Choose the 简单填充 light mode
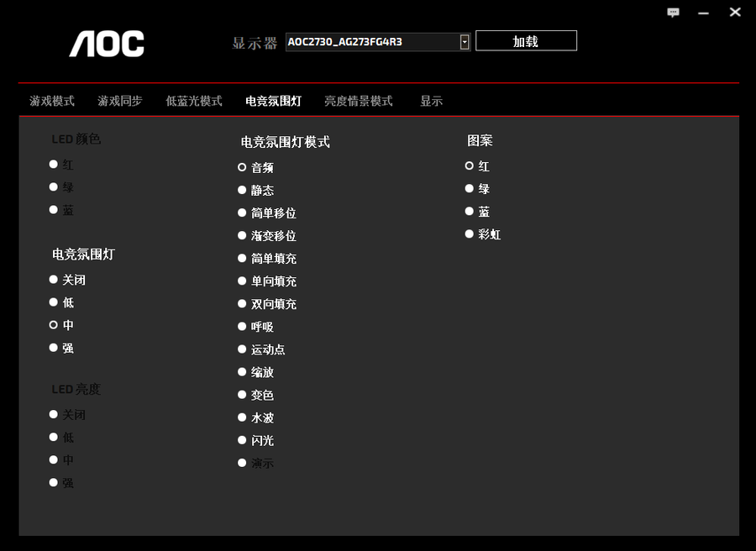756x551 pixels. coord(242,259)
